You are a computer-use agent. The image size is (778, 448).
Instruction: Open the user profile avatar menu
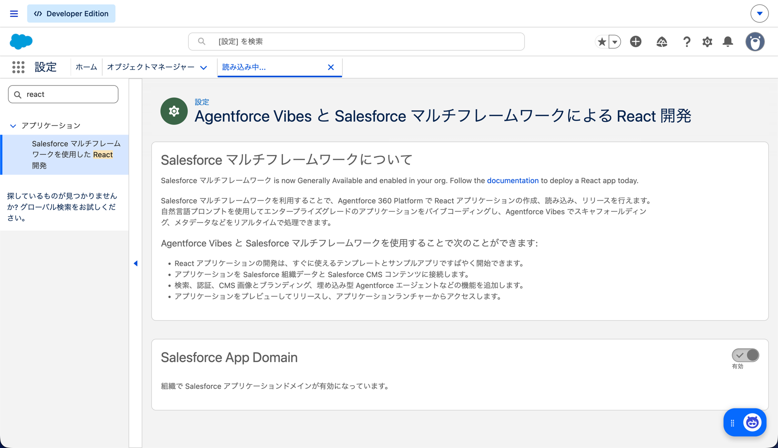(x=755, y=42)
